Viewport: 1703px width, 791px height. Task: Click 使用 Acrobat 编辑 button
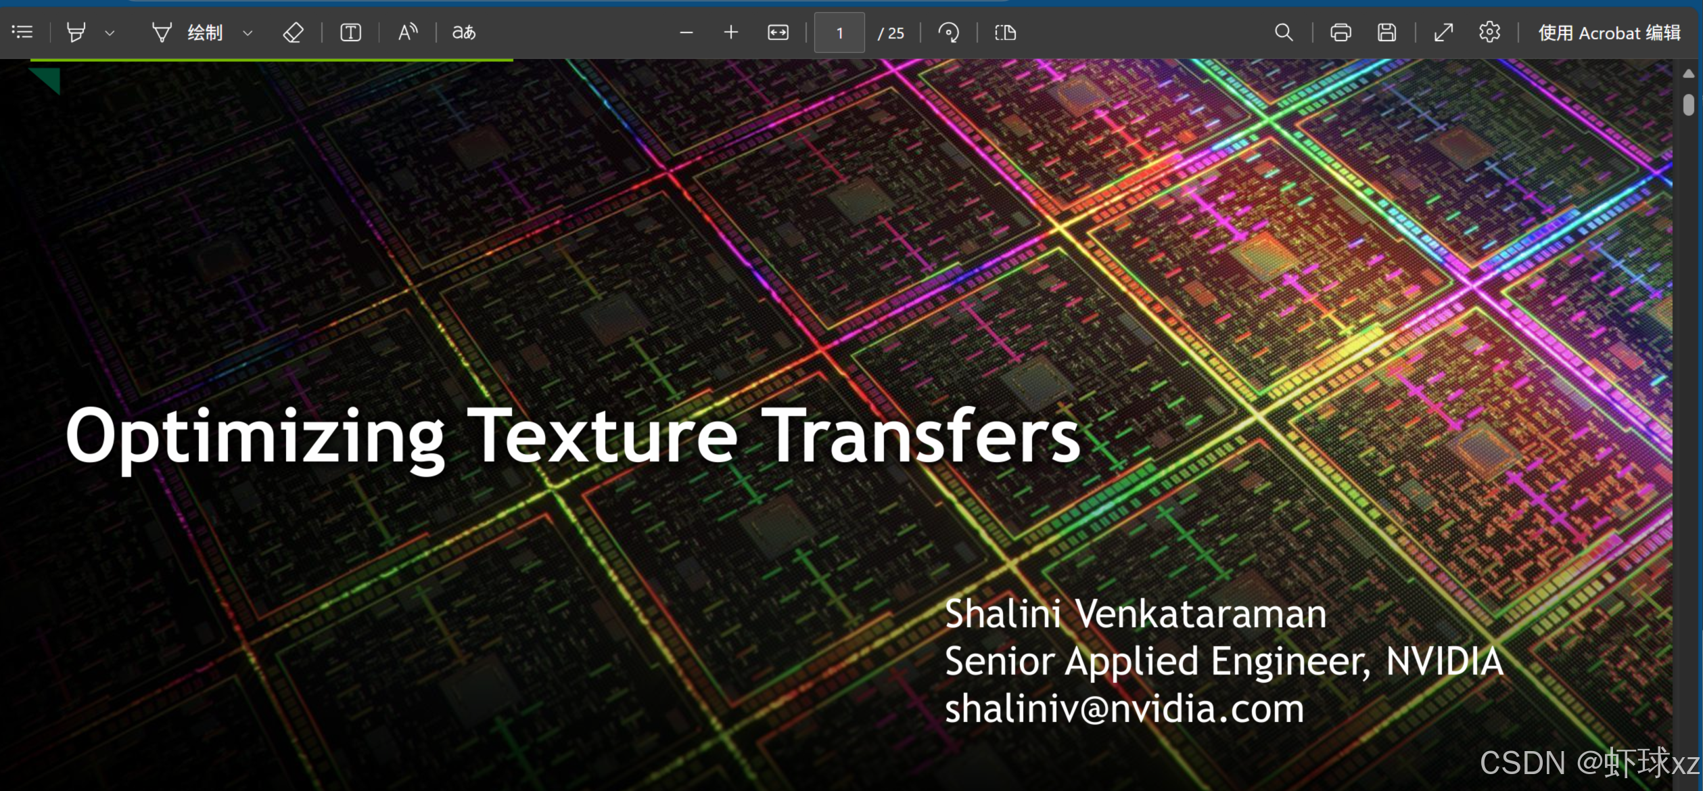[x=1608, y=32]
